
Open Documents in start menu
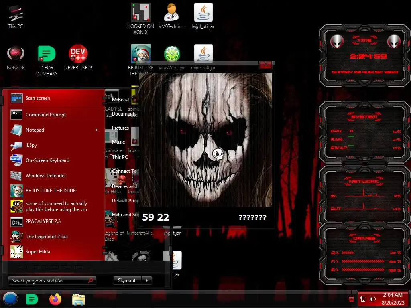coord(124,114)
